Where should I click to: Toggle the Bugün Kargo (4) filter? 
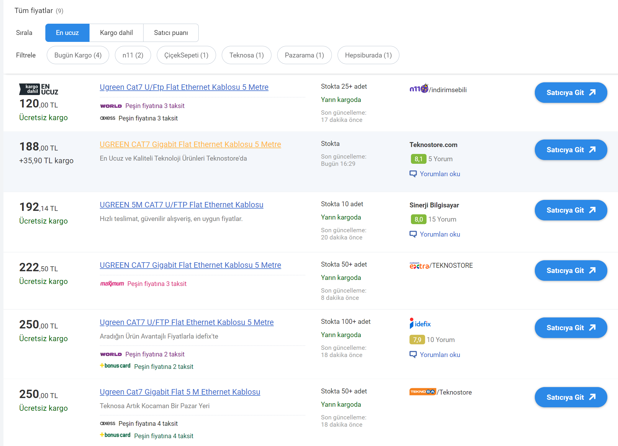click(x=78, y=55)
